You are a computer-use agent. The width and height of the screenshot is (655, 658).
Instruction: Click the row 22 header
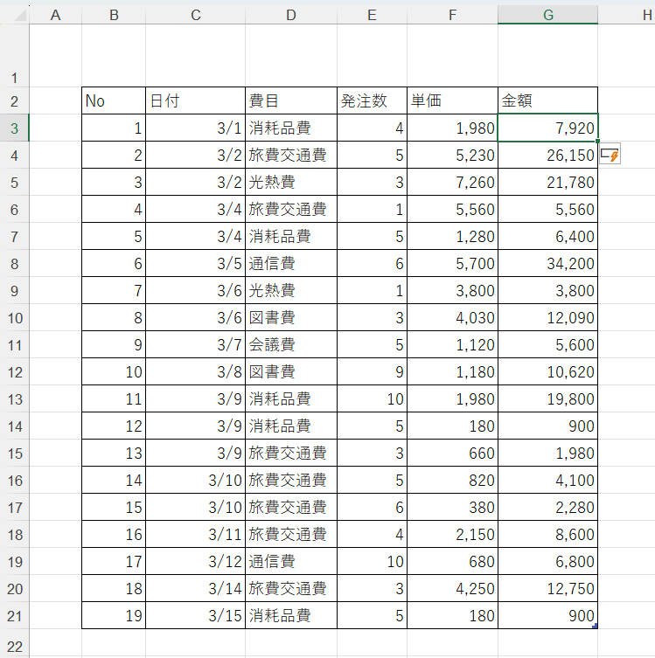click(x=14, y=643)
